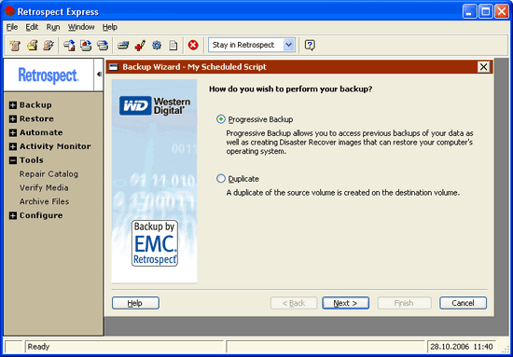The width and height of the screenshot is (513, 357).
Task: Open the Edit menu
Action: coord(32,27)
